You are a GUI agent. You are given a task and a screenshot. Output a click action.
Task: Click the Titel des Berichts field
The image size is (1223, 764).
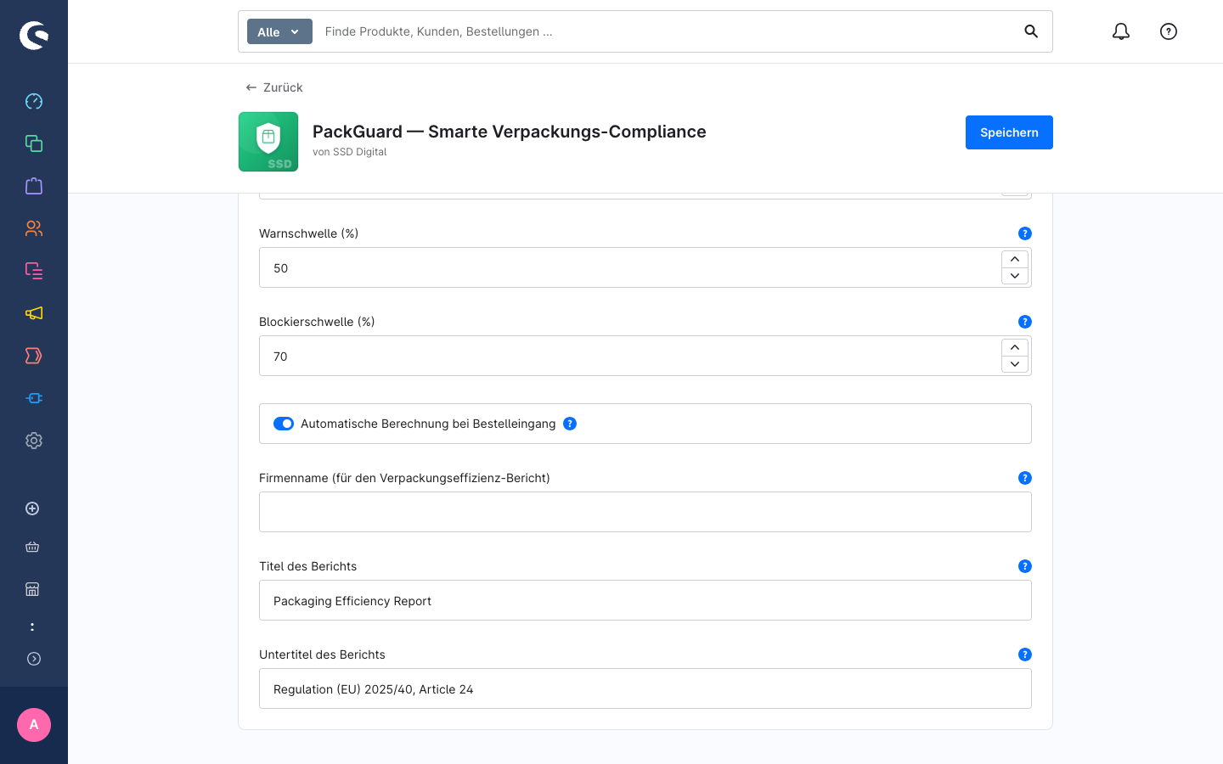645,600
